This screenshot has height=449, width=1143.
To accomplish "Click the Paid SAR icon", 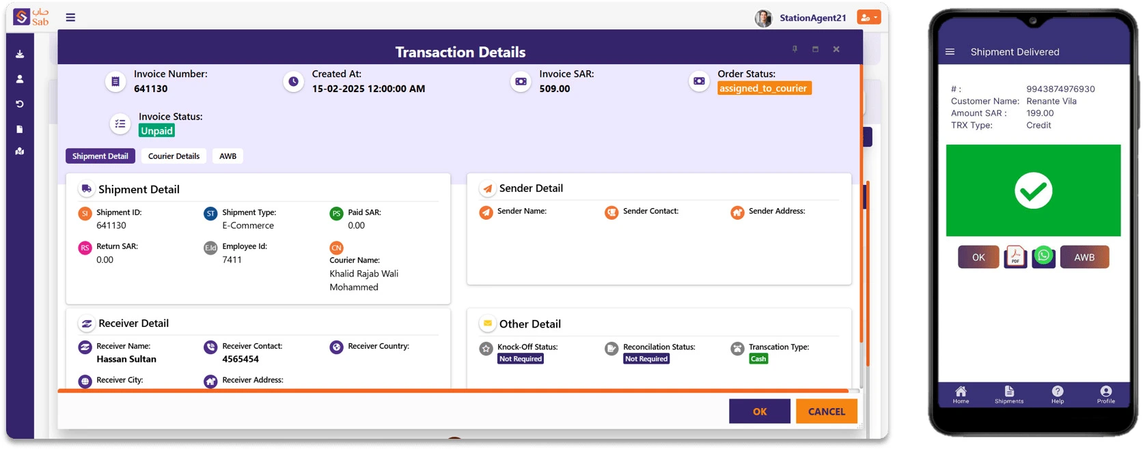I will coord(336,214).
